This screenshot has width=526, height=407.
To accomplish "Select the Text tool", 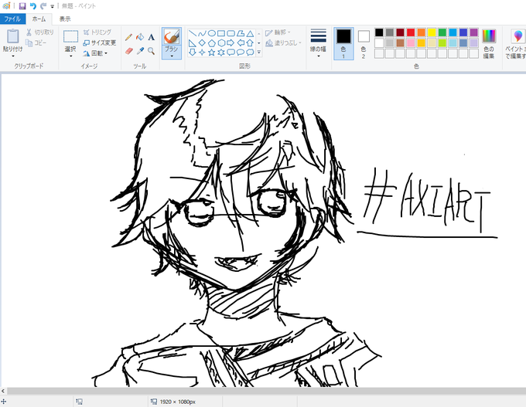I will 151,36.
